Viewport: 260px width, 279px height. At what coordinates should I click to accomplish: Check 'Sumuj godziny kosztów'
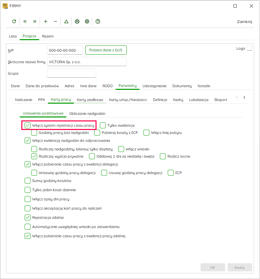tap(28, 181)
